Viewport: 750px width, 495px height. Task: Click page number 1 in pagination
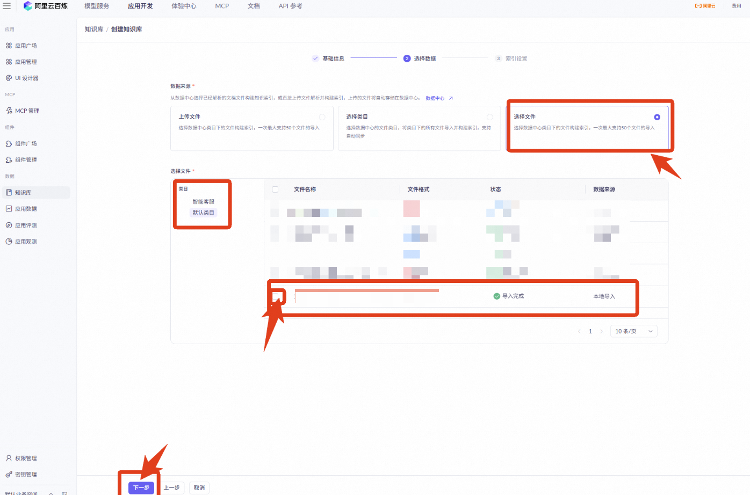(590, 331)
